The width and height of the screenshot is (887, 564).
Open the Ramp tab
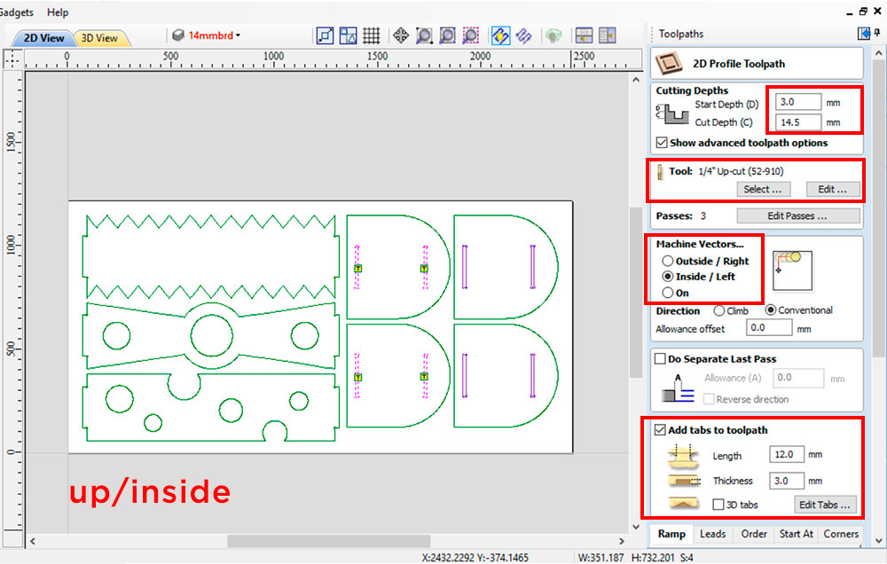point(671,534)
